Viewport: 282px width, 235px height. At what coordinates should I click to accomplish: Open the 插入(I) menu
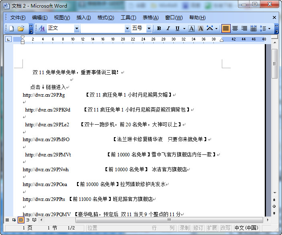coord(83,18)
